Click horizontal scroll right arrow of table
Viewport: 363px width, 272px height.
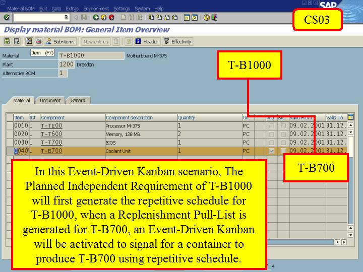tap(344, 242)
